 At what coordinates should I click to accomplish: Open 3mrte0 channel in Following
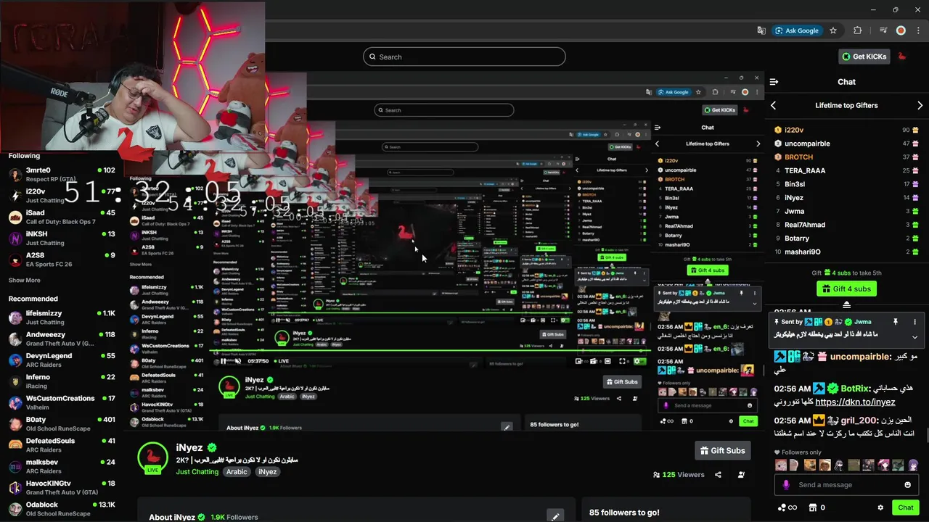[62, 175]
